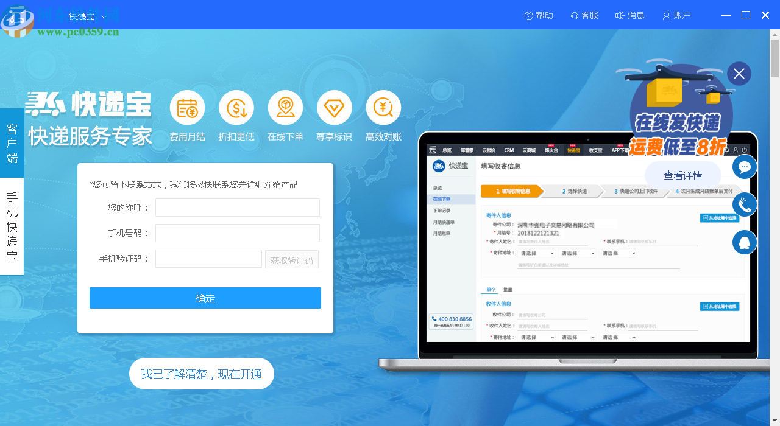Select the 手机快递宝 side tab

(x=12, y=226)
